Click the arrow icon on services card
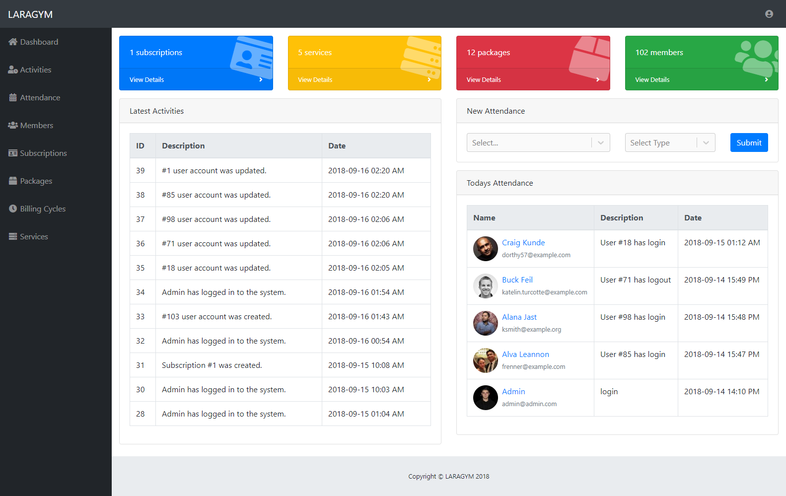The width and height of the screenshot is (786, 496). click(x=429, y=79)
